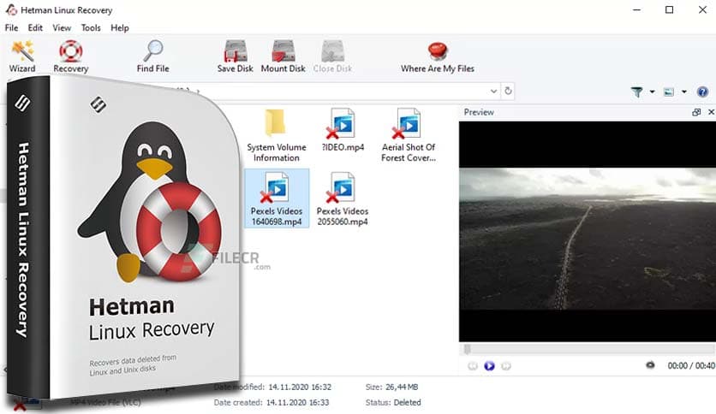The width and height of the screenshot is (716, 414).
Task: Select the System Volume Information folder
Action: tap(277, 135)
